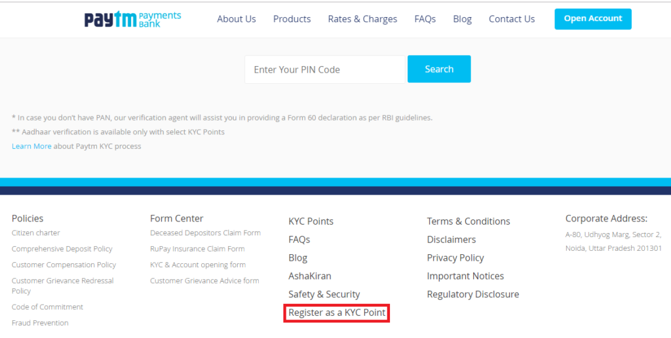Screen dimensions: 671x338
Task: Open the Citizen charter policy
Action: coord(36,233)
